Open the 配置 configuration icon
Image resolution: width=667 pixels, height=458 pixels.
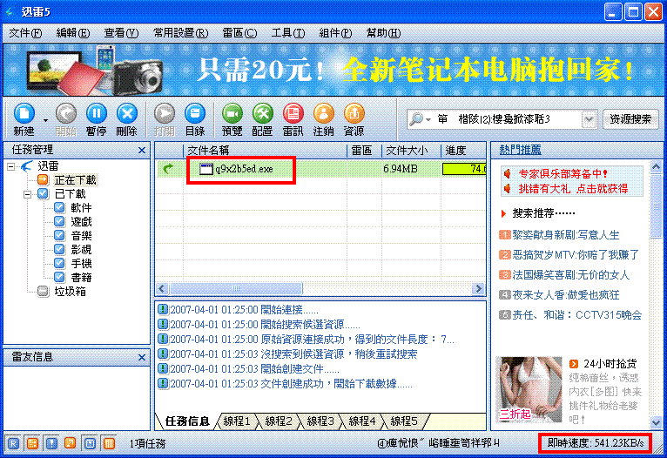(x=262, y=113)
